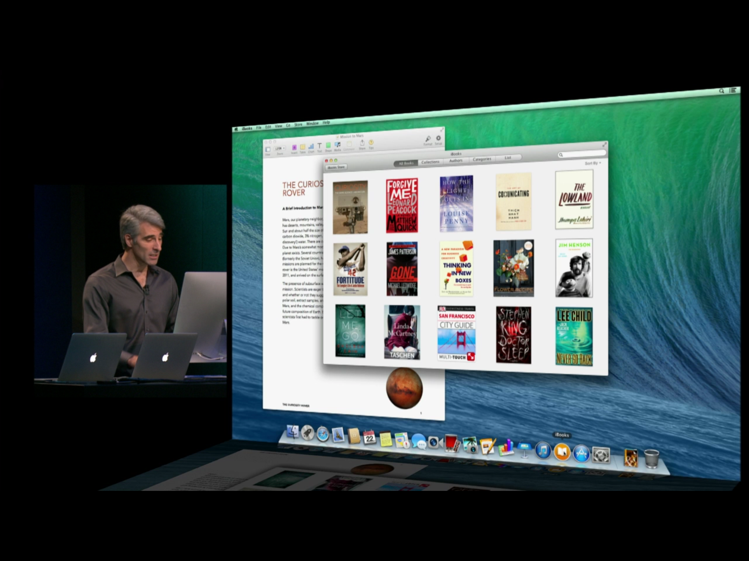Open The Art of Communicating book
This screenshot has width=749, height=561.
tap(513, 202)
